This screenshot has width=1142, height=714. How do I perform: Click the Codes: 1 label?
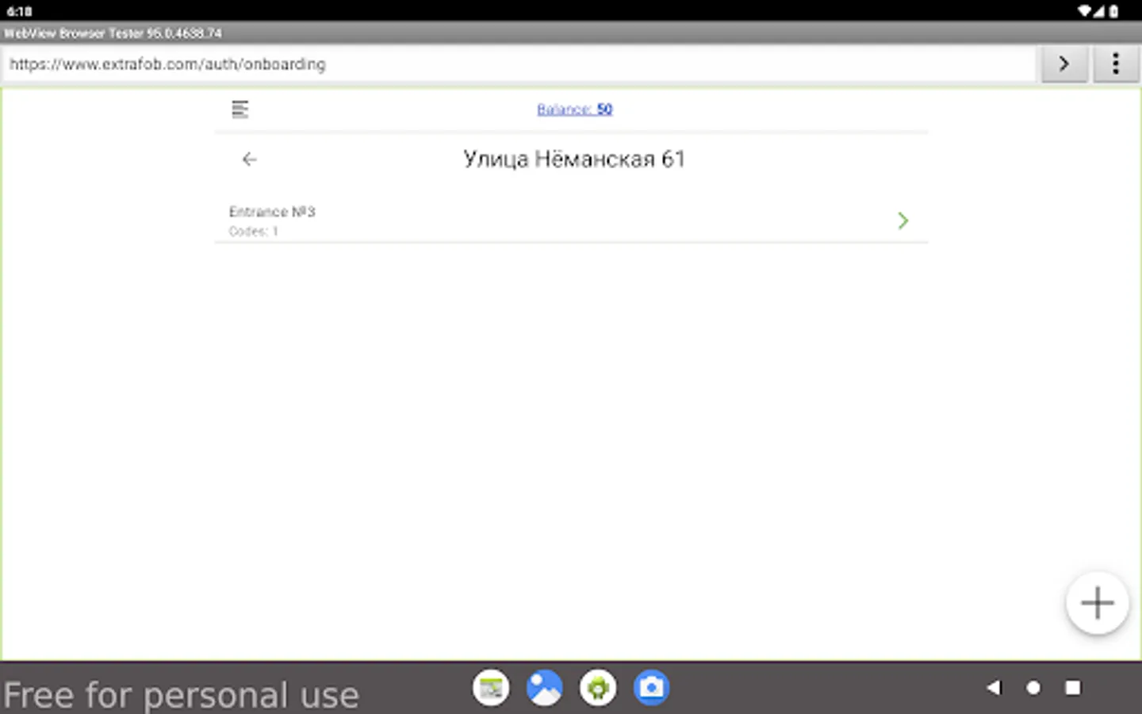pyautogui.click(x=254, y=232)
